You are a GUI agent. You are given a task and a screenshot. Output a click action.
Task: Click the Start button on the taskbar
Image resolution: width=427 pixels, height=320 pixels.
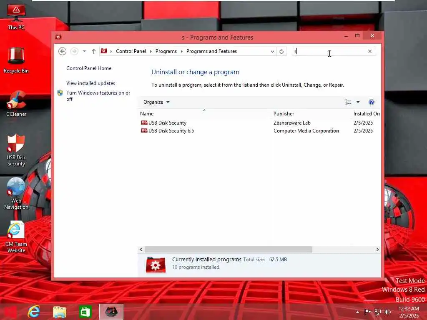[x=10, y=312]
